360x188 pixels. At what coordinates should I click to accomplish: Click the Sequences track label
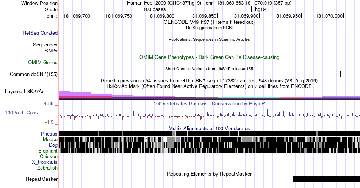point(45,45)
